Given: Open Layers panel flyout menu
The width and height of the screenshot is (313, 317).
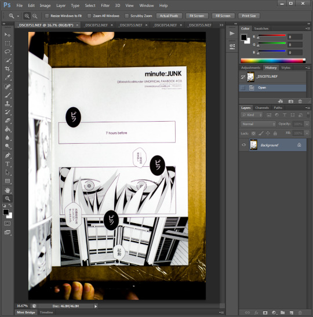Looking at the screenshot, I should pos(308,108).
